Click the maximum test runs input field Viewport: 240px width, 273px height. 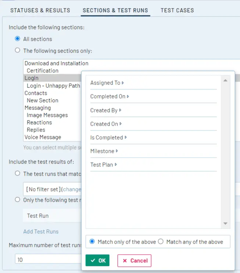click(x=48, y=260)
